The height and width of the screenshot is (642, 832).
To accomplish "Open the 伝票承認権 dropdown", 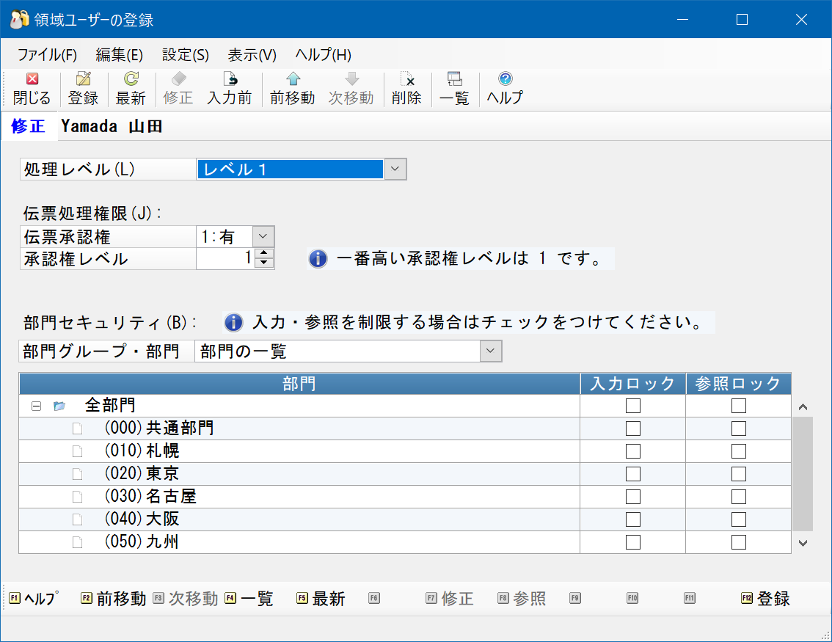I will [263, 237].
